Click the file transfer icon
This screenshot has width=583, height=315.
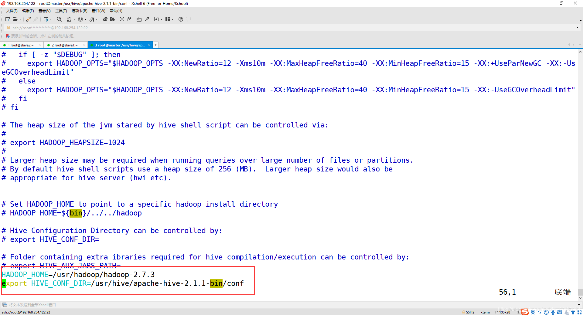point(69,19)
